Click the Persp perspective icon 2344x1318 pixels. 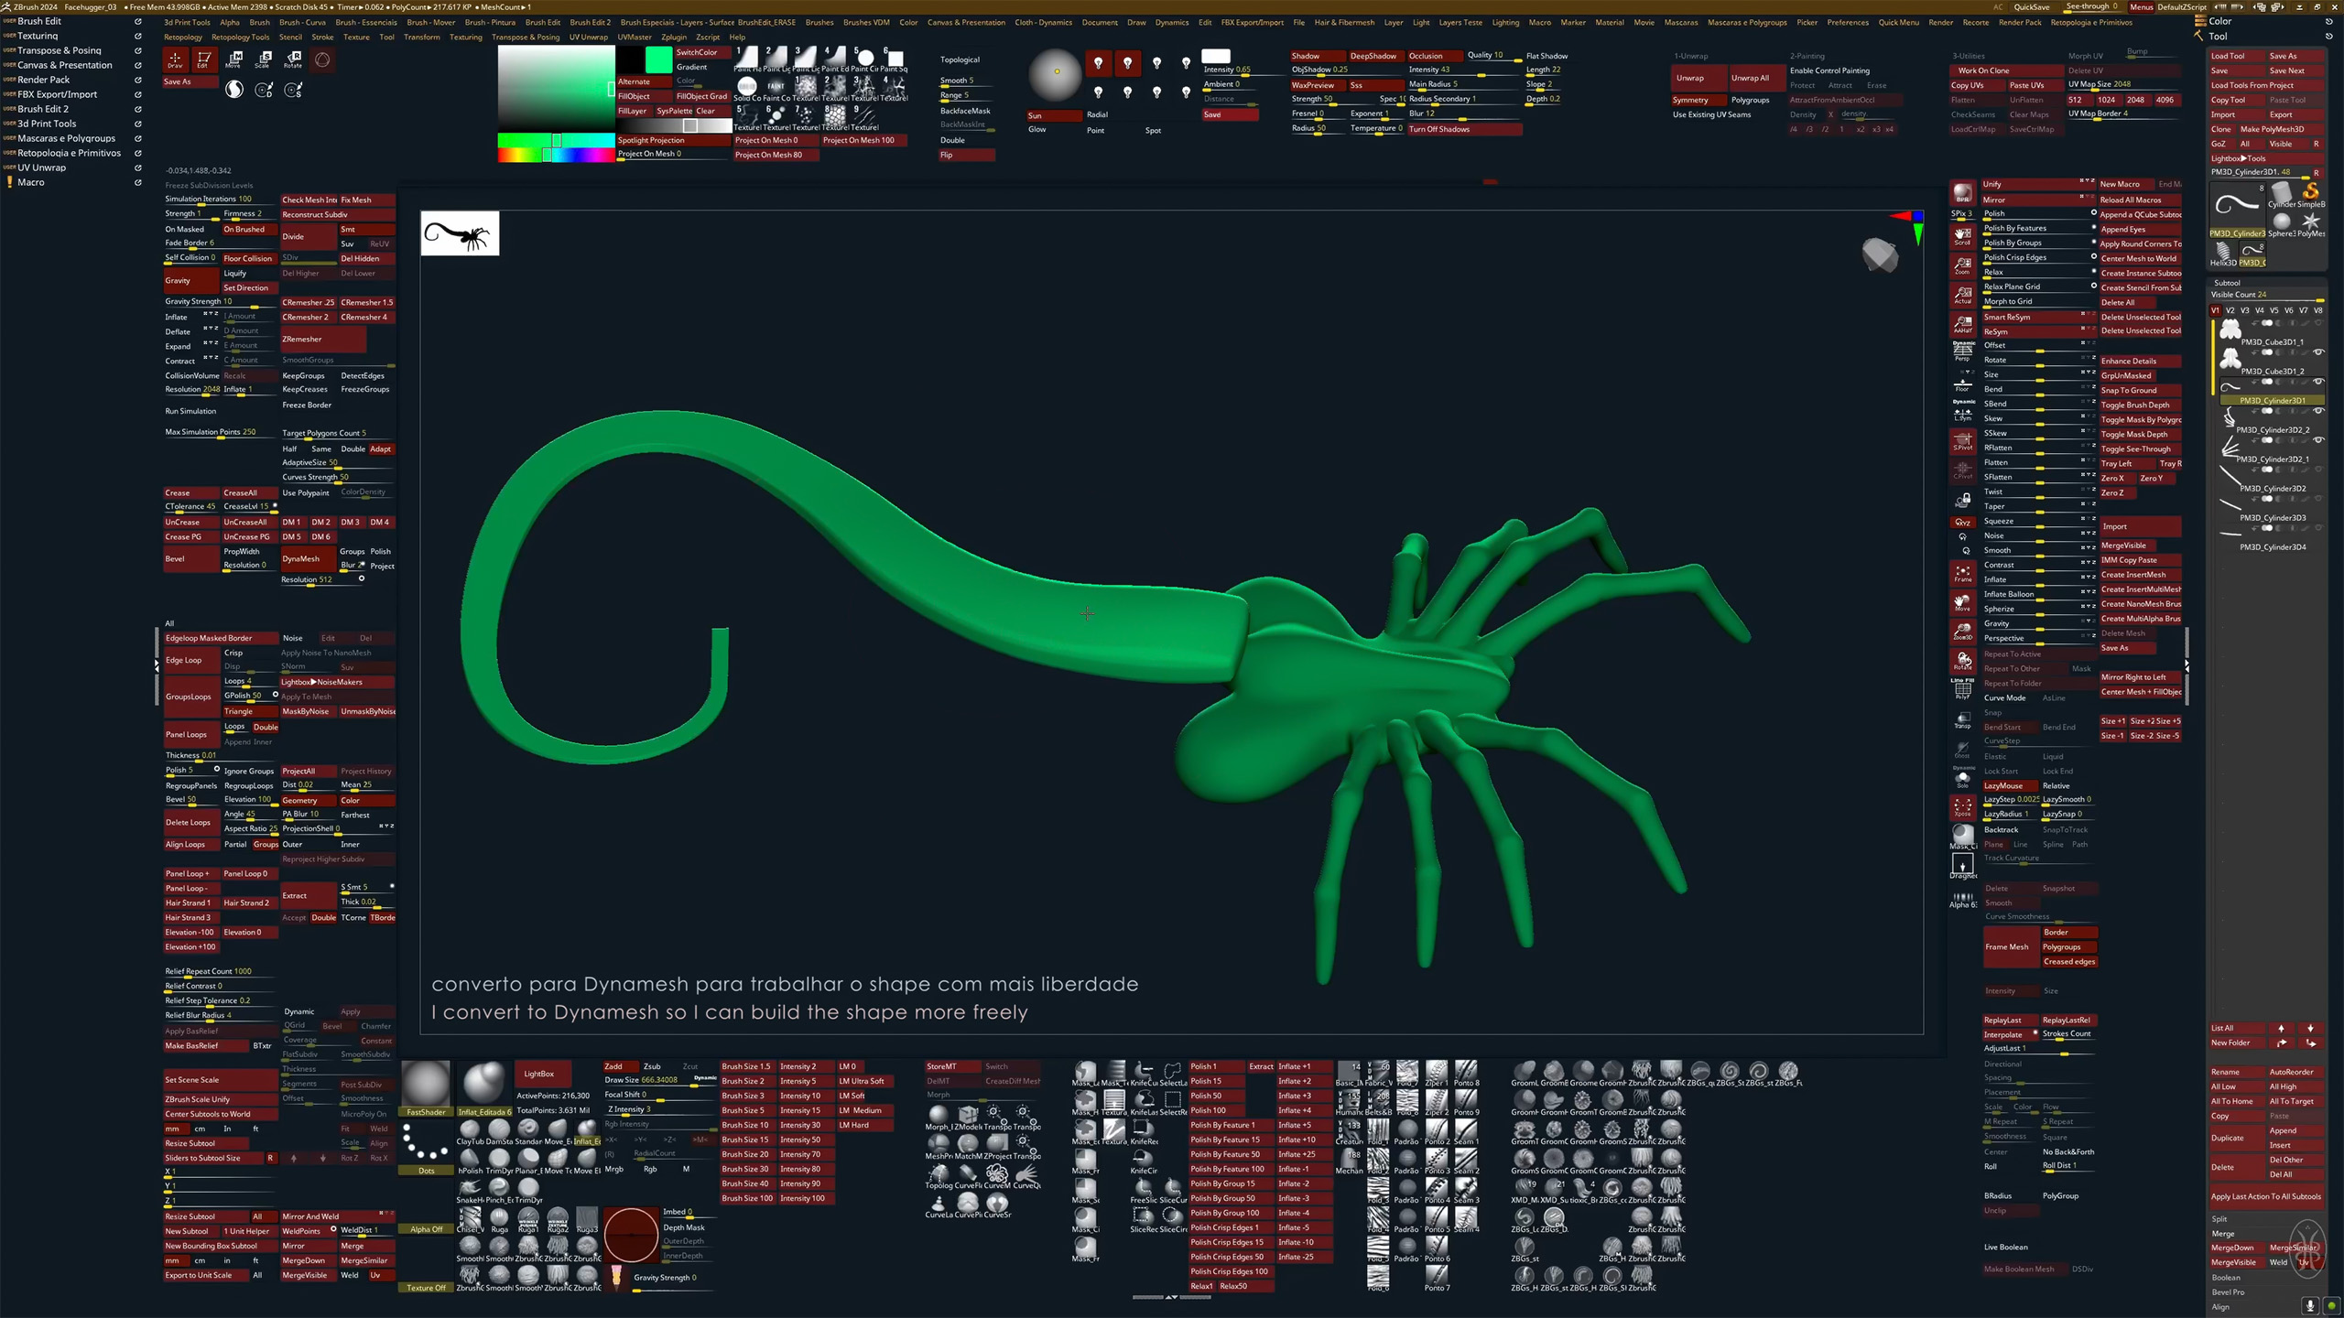pyautogui.click(x=1962, y=351)
